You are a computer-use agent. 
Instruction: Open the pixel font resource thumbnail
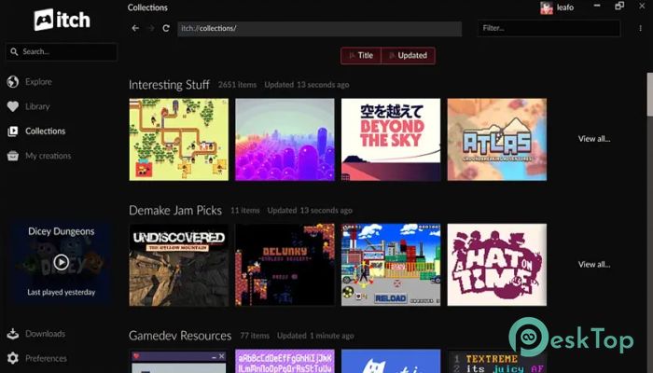(x=285, y=361)
